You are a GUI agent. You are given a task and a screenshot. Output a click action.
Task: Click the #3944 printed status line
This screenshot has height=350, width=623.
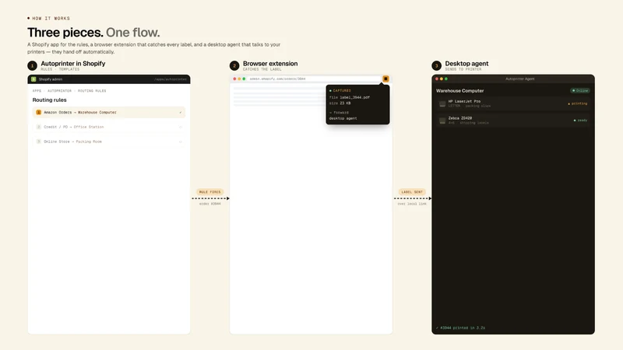tap(460, 327)
